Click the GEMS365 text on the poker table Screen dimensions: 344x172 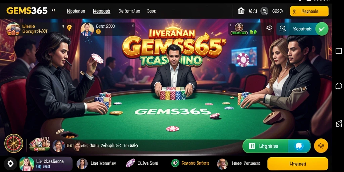pyautogui.click(x=173, y=112)
